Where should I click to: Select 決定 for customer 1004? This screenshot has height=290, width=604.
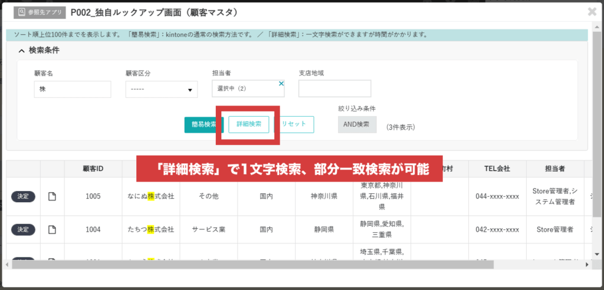[23, 229]
